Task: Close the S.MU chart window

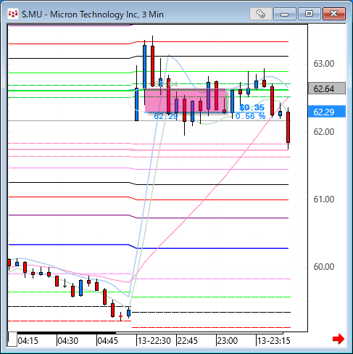Action: tap(334, 14)
